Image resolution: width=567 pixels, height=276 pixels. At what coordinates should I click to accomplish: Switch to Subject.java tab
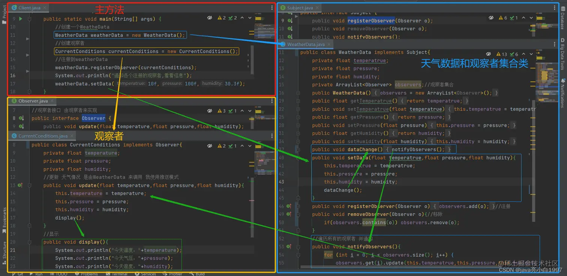pyautogui.click(x=299, y=7)
